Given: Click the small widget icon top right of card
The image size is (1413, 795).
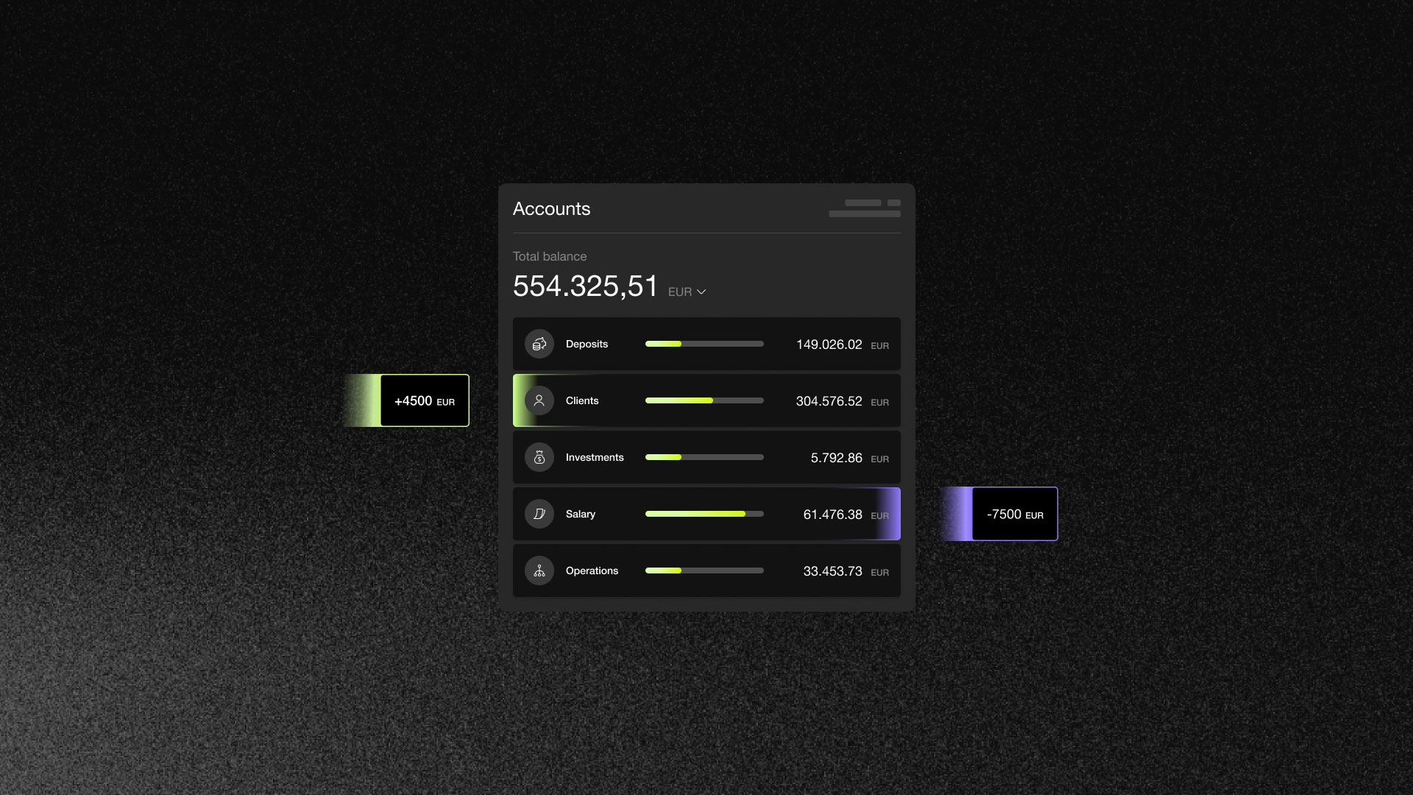Looking at the screenshot, I should tap(893, 202).
